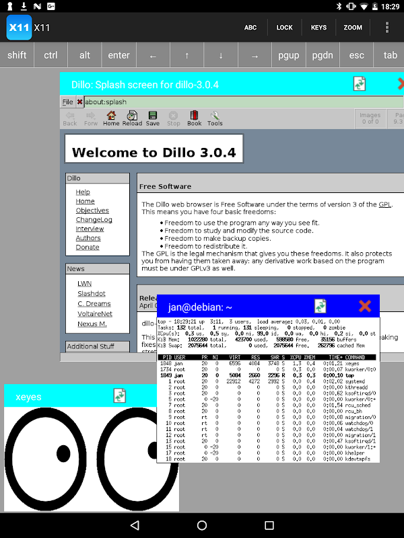Click the jan@debian: ~ title bar
The image size is (404, 538).
(x=268, y=306)
